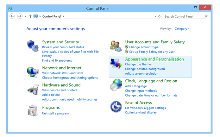220x137 pixels.
Task: Click the address bar Control Panel icon
Action: 36,16
